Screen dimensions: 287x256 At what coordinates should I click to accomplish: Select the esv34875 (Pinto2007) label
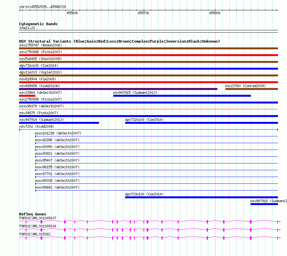coord(39,113)
